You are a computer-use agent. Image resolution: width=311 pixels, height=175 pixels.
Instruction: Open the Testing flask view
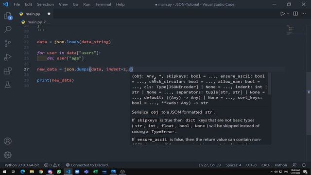pos(8,85)
